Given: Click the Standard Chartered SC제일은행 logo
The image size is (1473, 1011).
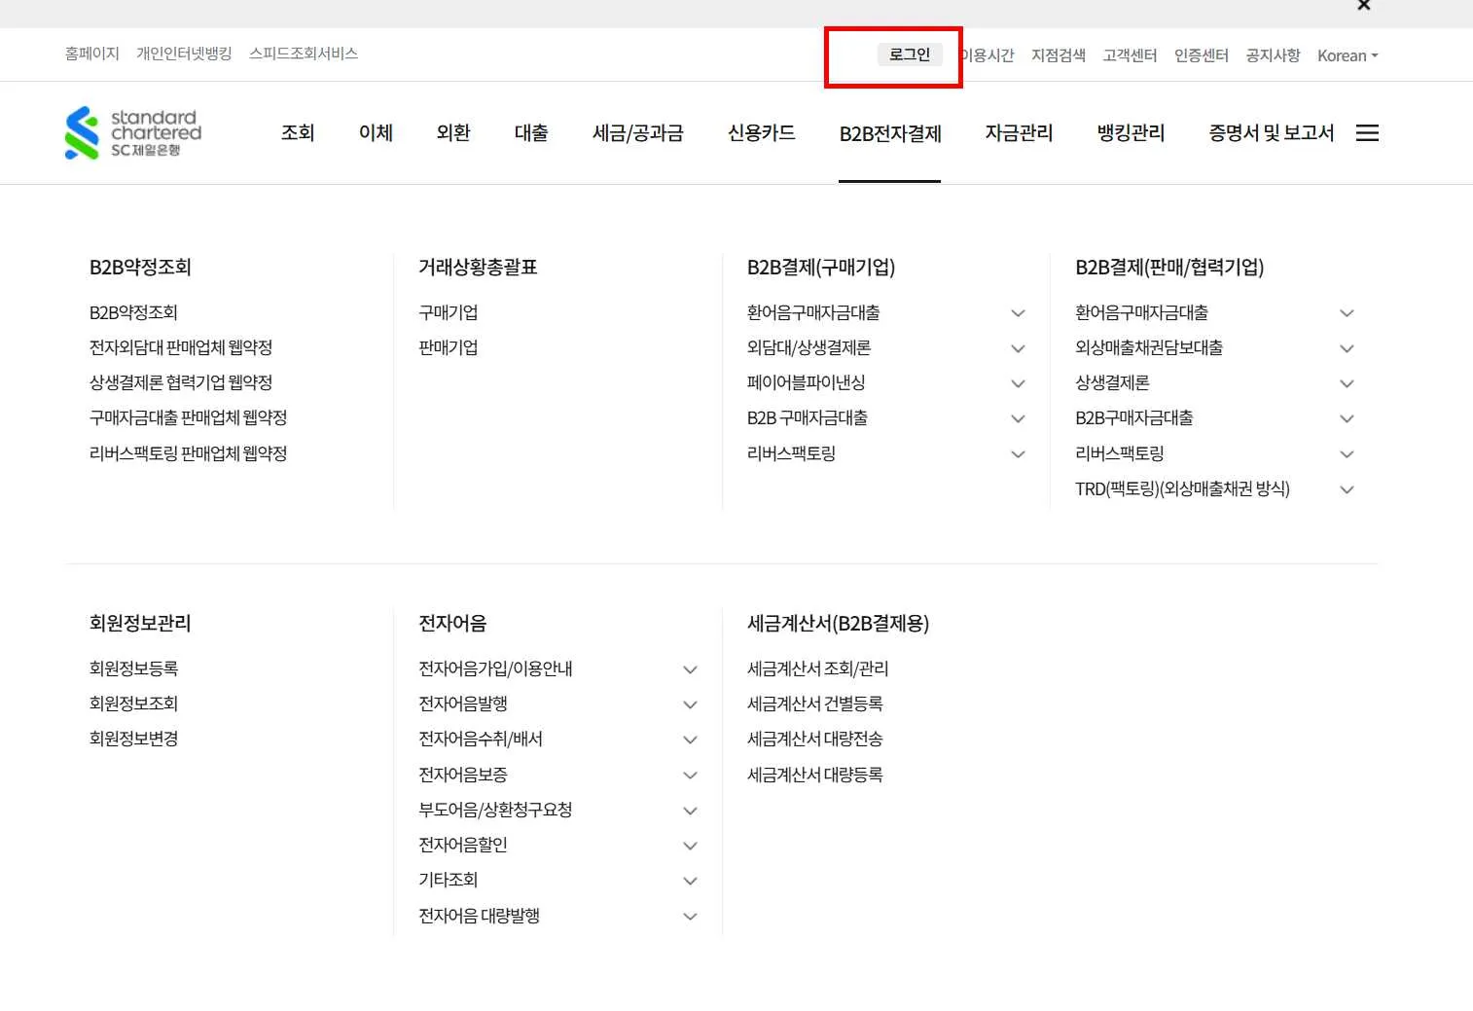Looking at the screenshot, I should 133,132.
